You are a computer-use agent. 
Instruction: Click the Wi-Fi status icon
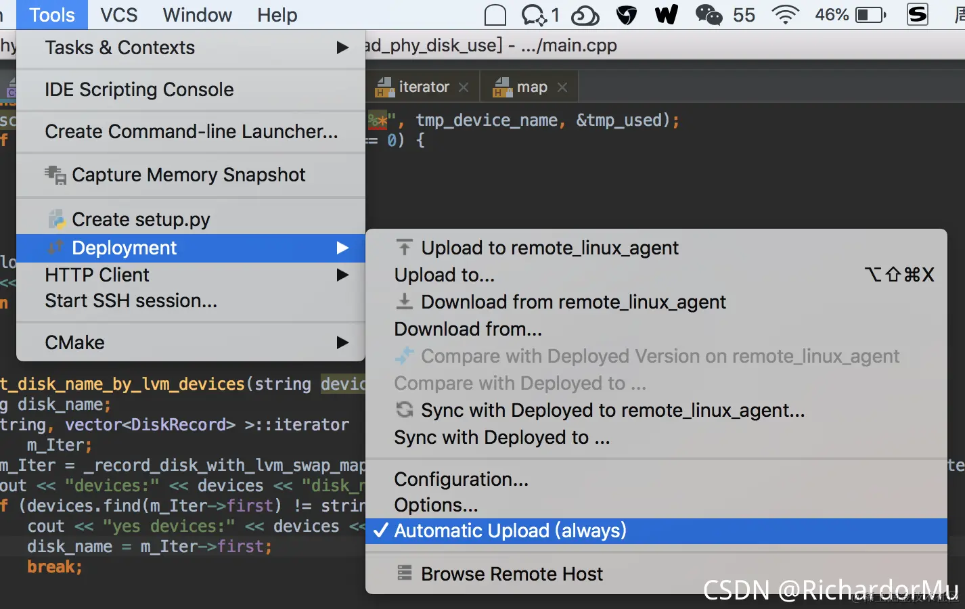coord(785,15)
